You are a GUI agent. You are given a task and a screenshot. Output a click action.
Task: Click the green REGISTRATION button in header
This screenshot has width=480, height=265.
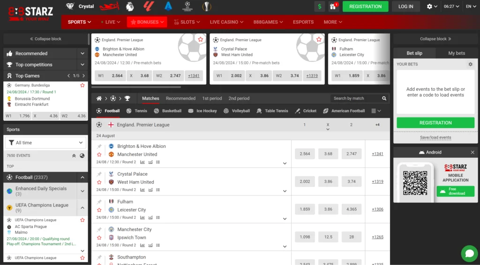(365, 7)
